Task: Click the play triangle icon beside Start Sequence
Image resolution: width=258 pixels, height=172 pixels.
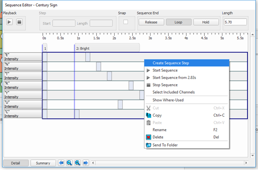Action: (148, 70)
